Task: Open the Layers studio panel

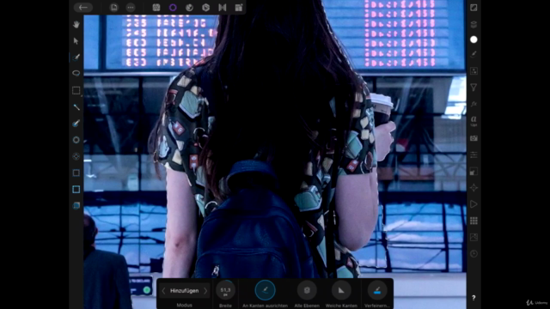Action: (x=474, y=24)
